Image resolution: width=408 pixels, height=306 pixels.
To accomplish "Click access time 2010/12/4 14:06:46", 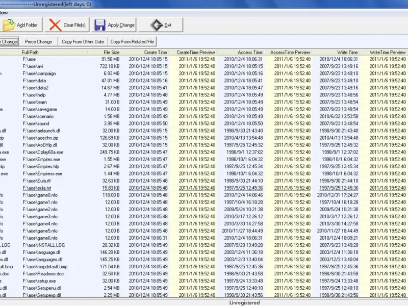I will pos(243,195).
